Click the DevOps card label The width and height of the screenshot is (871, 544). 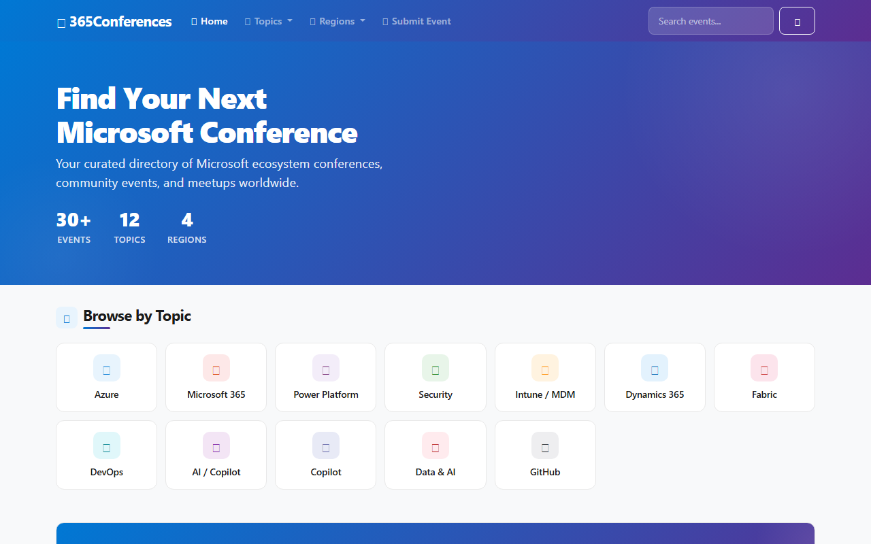107,472
